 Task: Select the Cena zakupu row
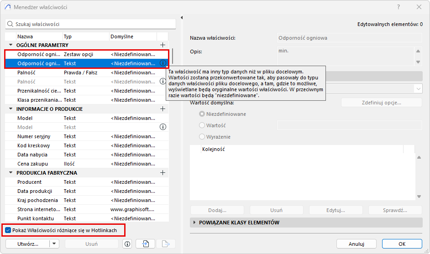pos(87,164)
